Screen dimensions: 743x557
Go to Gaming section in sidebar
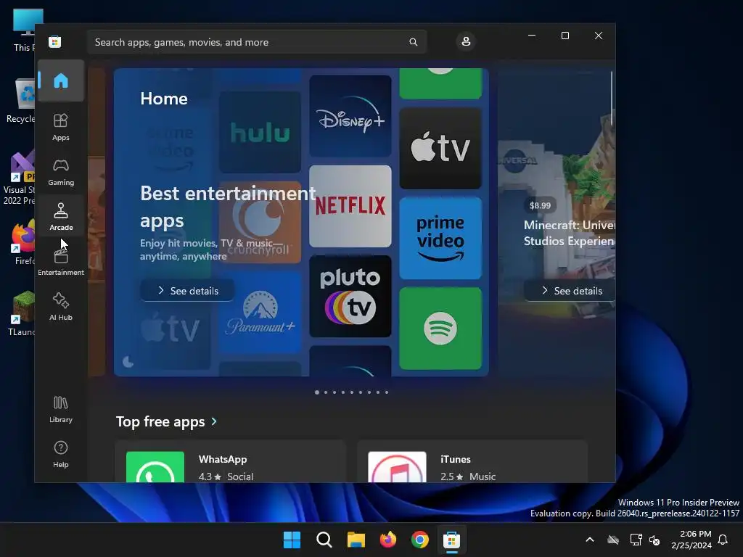61,172
